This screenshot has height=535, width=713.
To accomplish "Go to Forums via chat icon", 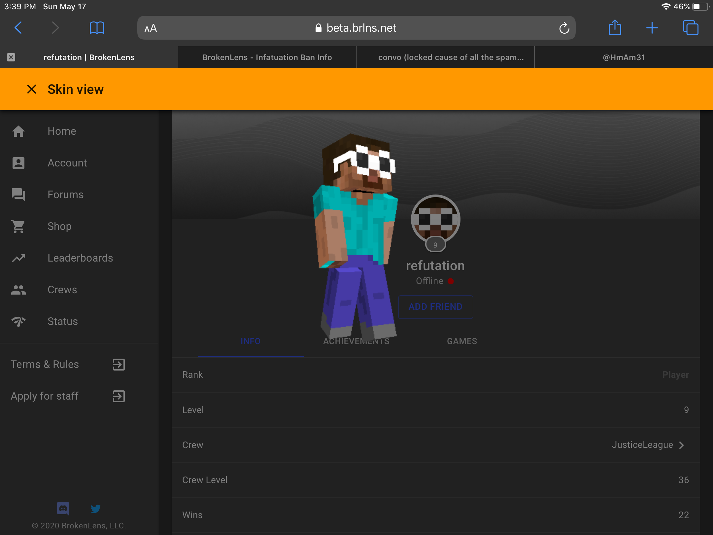I will [18, 195].
